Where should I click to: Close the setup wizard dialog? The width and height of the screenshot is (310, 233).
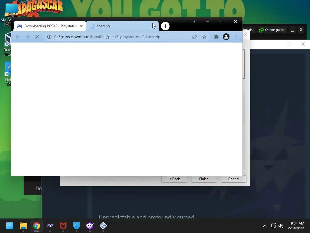pos(245,34)
